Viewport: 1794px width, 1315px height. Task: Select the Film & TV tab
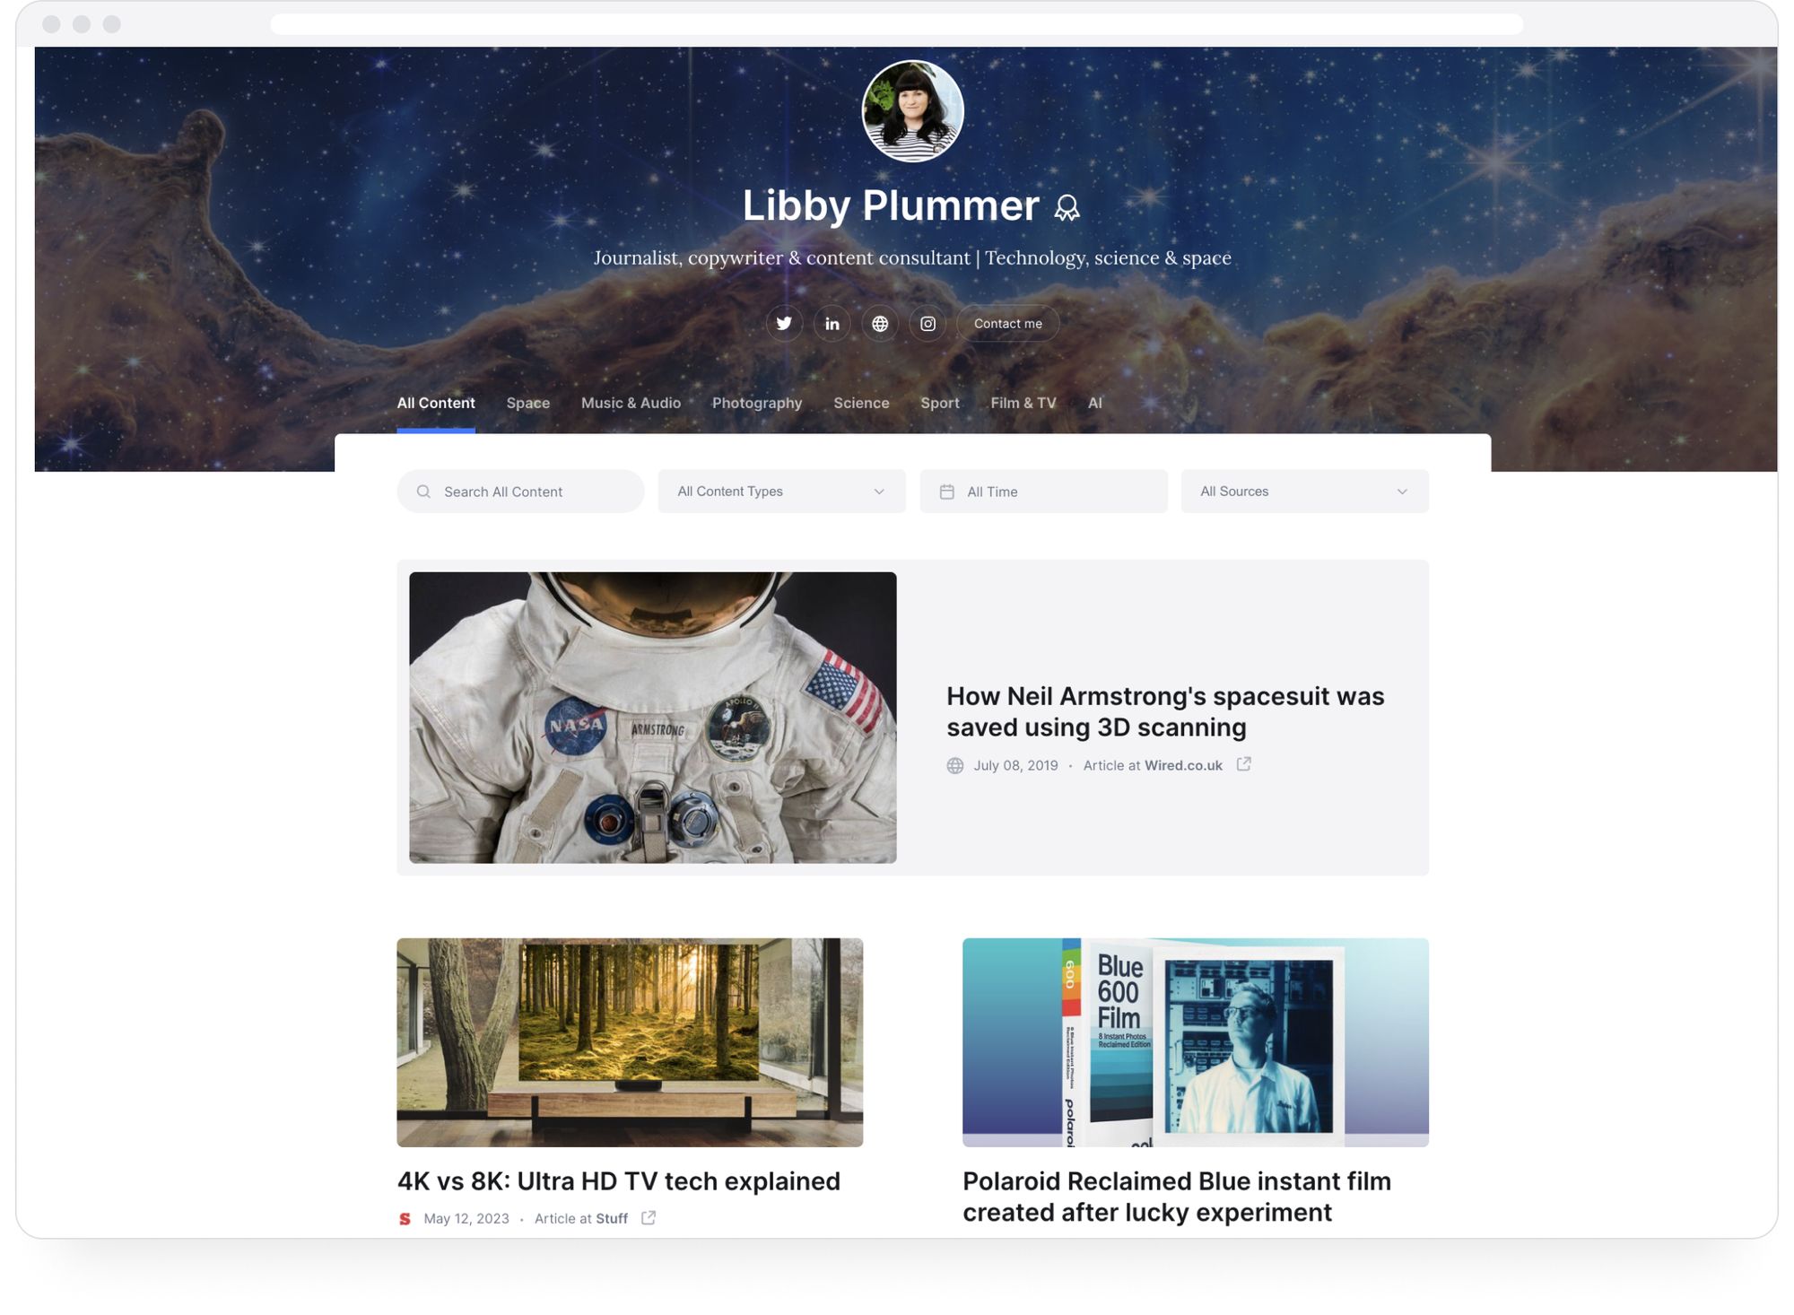pos(1023,403)
